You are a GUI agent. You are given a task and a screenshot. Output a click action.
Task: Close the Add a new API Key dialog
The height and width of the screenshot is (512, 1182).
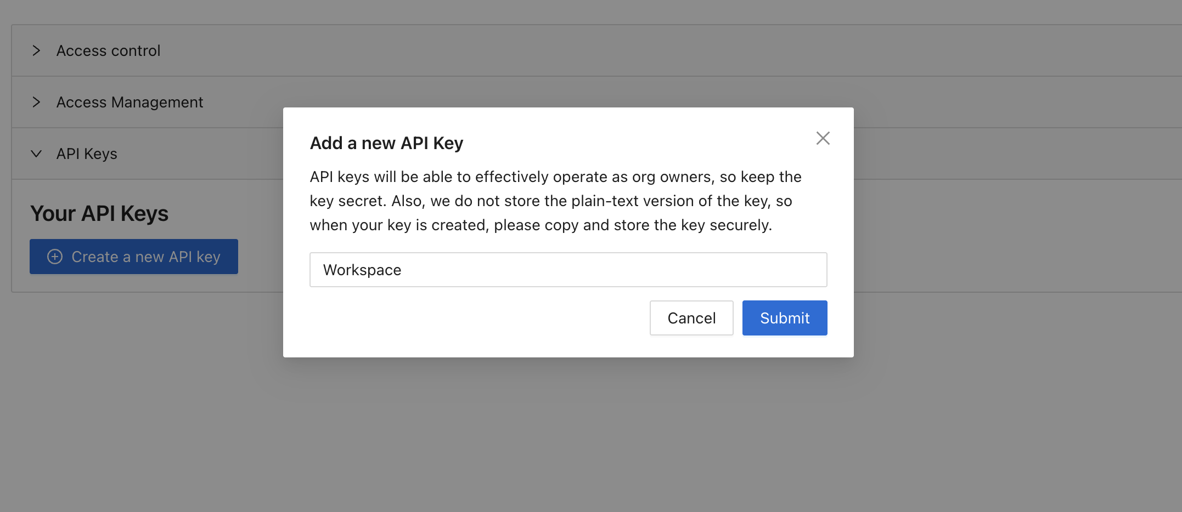823,138
